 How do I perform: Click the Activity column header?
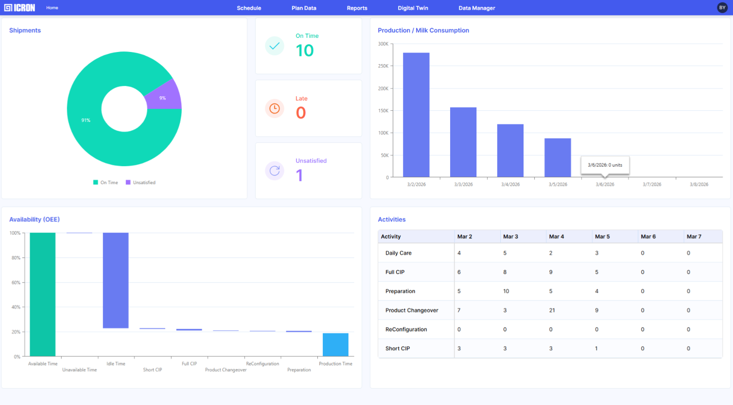[x=391, y=236]
